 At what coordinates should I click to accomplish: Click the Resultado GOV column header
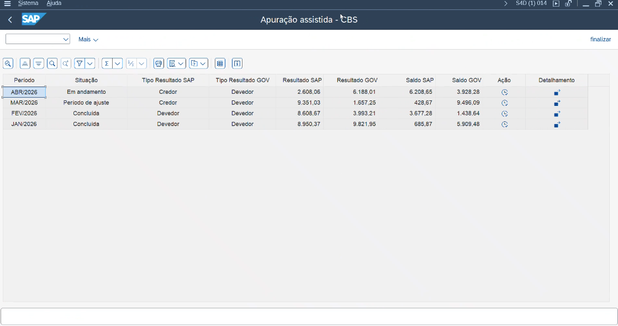[351, 80]
